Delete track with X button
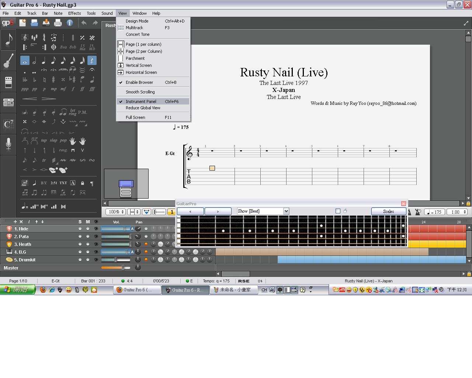The width and height of the screenshot is (472, 378). click(x=21, y=221)
